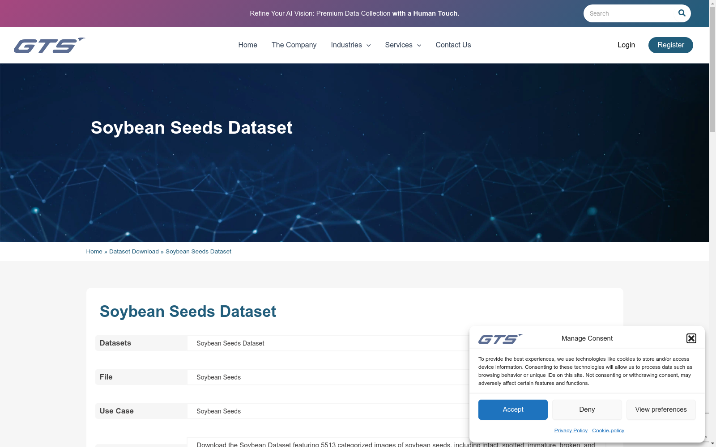The width and height of the screenshot is (716, 447).
Task: Click the blue 'Soybean Seeds Dataset' card heading
Action: (188, 312)
